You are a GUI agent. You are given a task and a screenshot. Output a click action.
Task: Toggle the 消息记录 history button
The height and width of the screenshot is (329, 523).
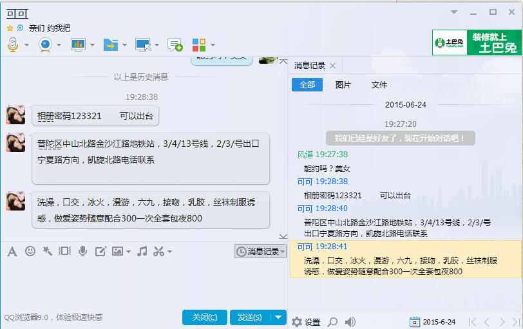tap(260, 251)
